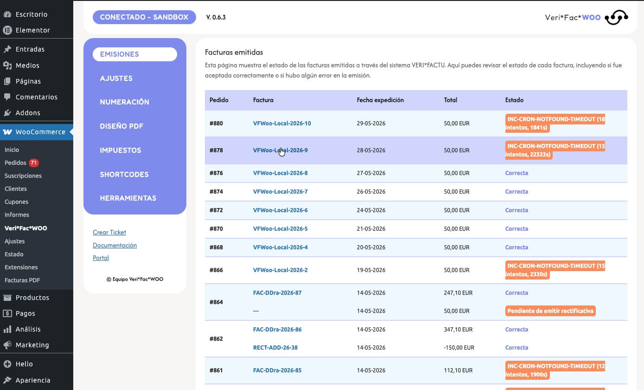The height and width of the screenshot is (390, 644).
Task: Open Pedidos with the 71 badge
Action: [22, 163]
